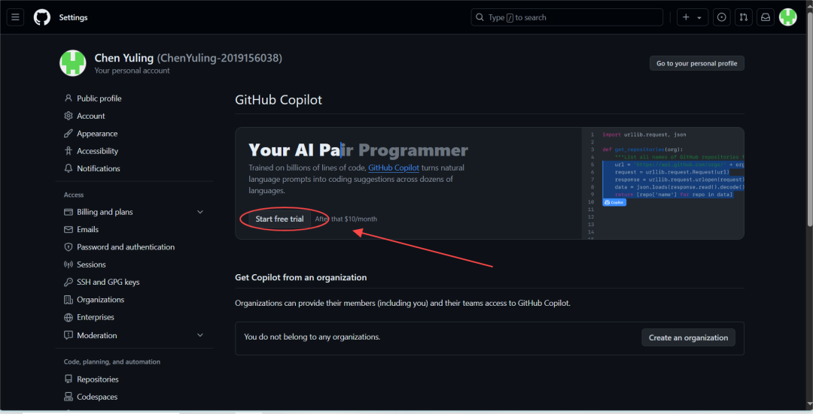The image size is (813, 414).
Task: Click the envelope icon beside Emails
Action: coord(68,230)
